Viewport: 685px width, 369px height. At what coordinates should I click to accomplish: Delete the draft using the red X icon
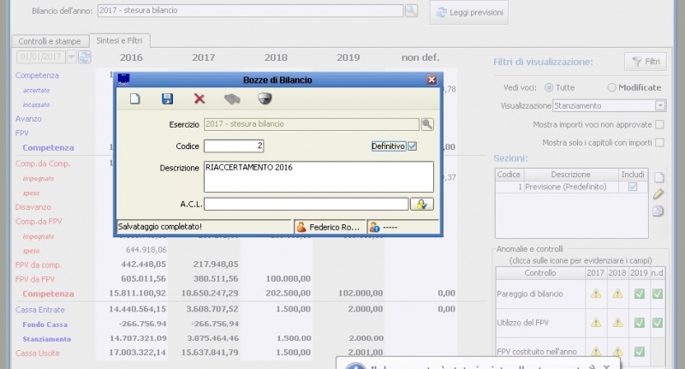point(200,99)
